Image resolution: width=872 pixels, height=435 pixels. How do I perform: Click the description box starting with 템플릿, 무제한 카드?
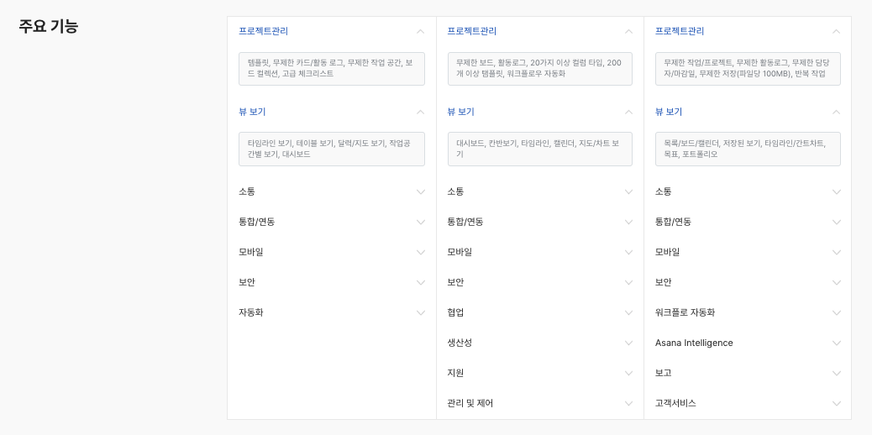[331, 68]
